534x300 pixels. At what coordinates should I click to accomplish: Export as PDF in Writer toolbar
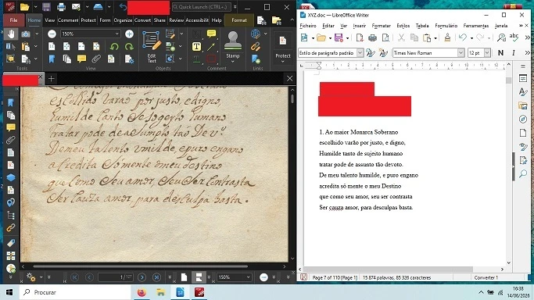click(x=360, y=37)
